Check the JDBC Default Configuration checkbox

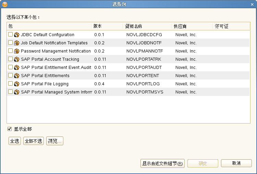pyautogui.click(x=10, y=34)
